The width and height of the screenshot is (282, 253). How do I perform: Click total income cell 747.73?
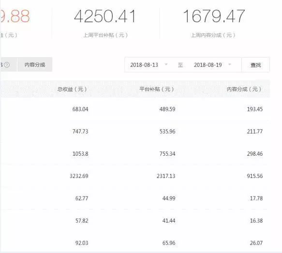80,132
